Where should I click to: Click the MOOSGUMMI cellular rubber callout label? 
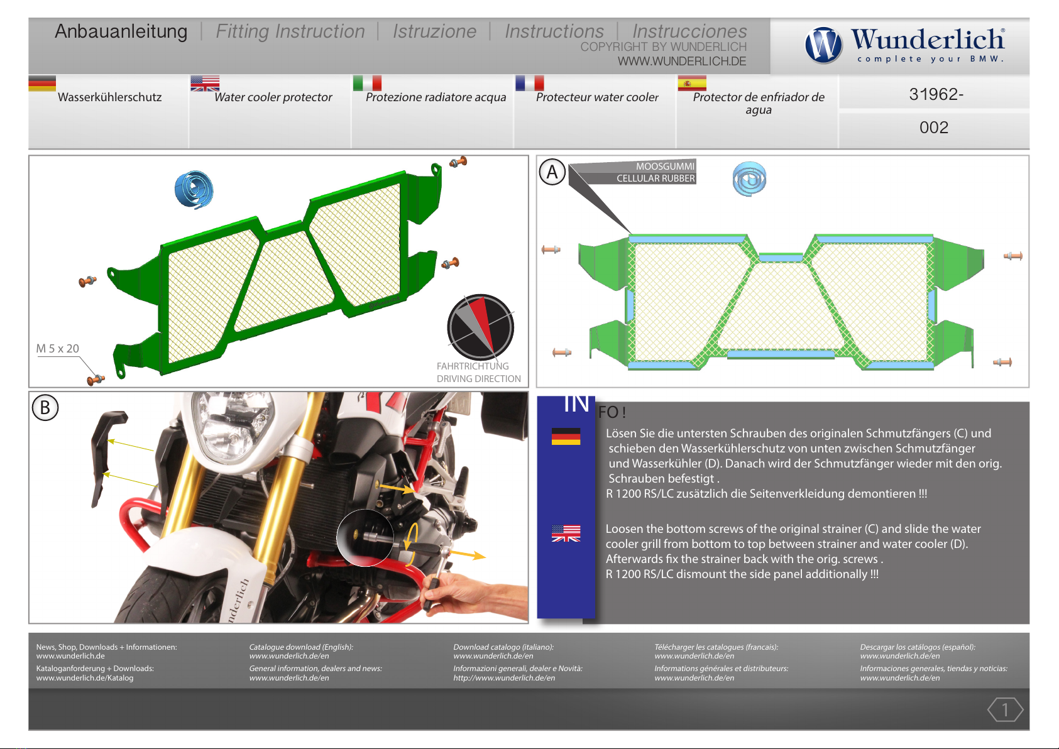pos(656,172)
